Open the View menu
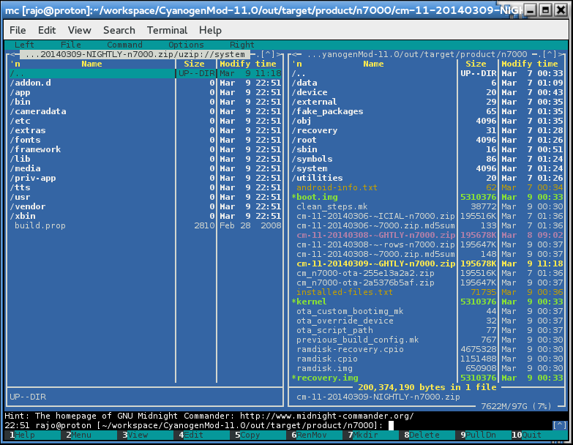Screen dimensions: 573x445 79,30
